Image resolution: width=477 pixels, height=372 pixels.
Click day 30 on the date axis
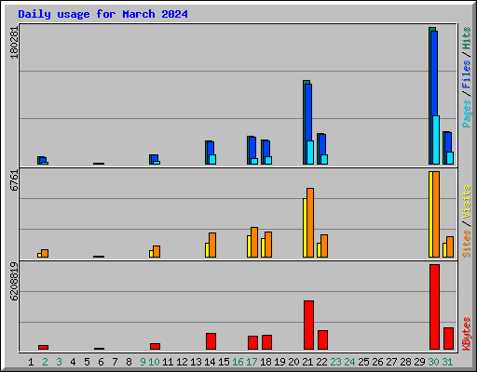[433, 362]
